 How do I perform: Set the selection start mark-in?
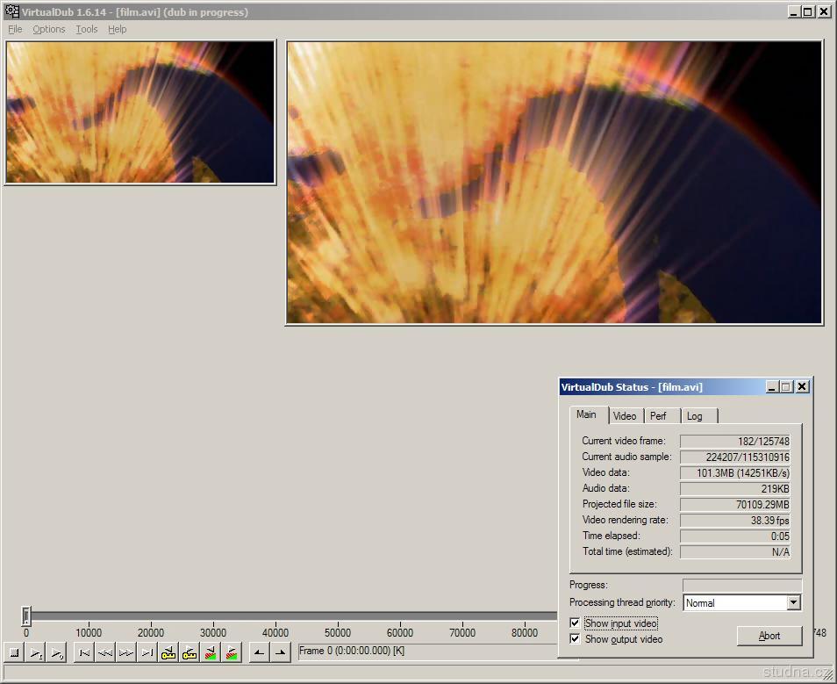(259, 652)
